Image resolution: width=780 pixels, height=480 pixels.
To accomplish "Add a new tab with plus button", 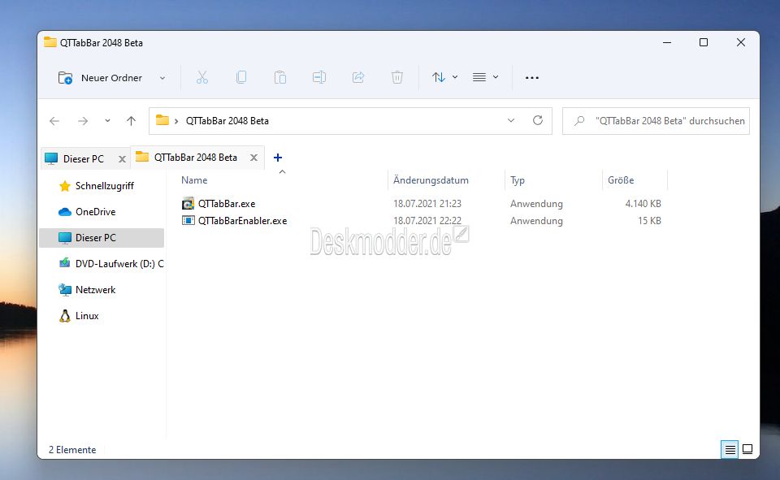I will [278, 158].
